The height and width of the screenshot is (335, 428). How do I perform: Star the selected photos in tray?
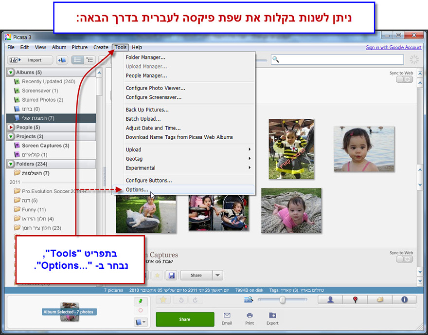coord(163,300)
